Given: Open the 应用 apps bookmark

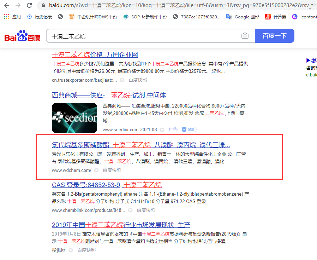Looking at the screenshot, I should click(x=12, y=17).
